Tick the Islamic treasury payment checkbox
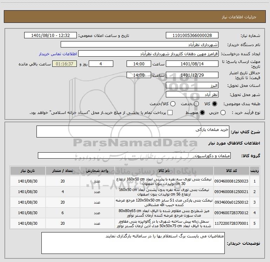 [x=170, y=113]
